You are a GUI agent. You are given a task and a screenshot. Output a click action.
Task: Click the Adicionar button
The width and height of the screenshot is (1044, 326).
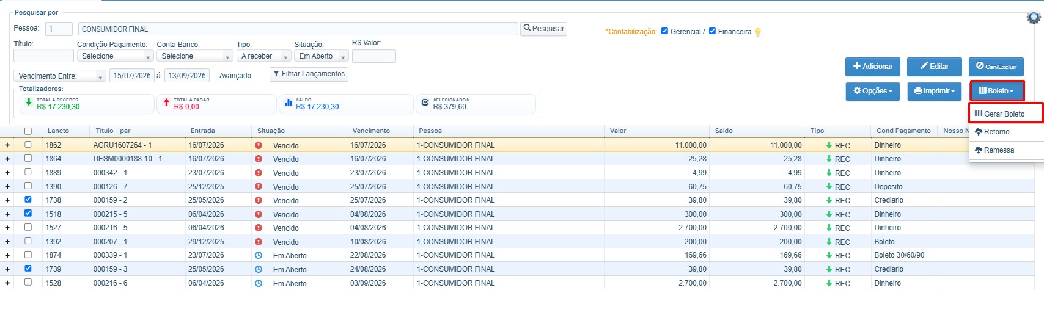[872, 67]
